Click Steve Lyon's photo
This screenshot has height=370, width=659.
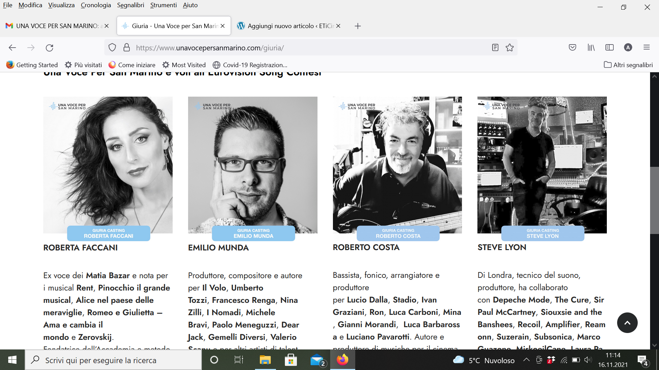pyautogui.click(x=542, y=165)
